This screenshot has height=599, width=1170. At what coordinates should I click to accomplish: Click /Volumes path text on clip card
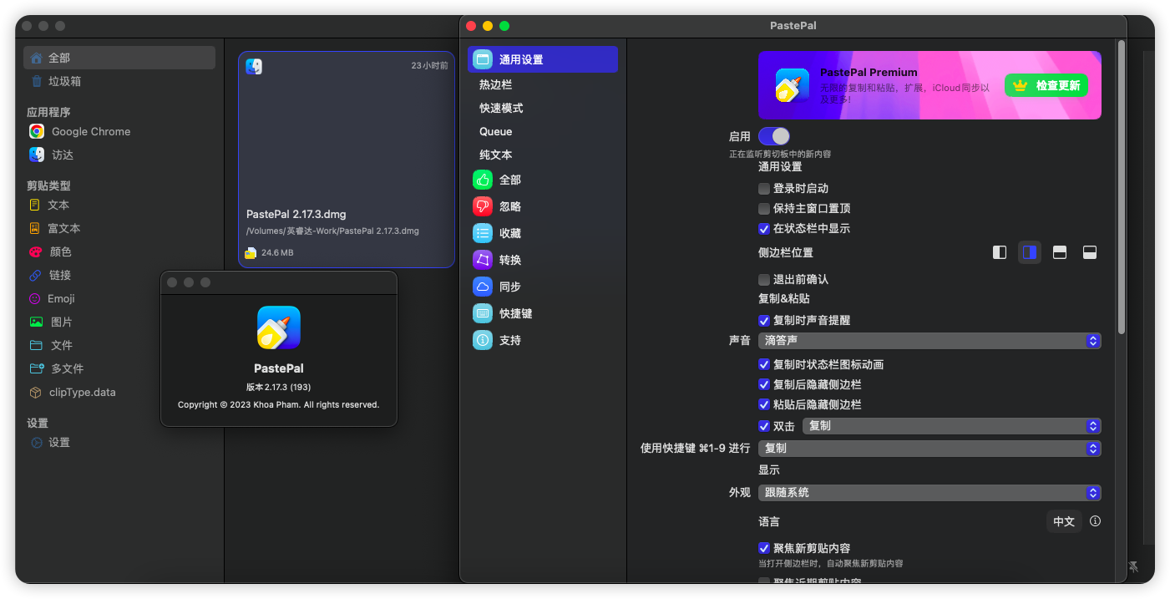[x=332, y=231]
